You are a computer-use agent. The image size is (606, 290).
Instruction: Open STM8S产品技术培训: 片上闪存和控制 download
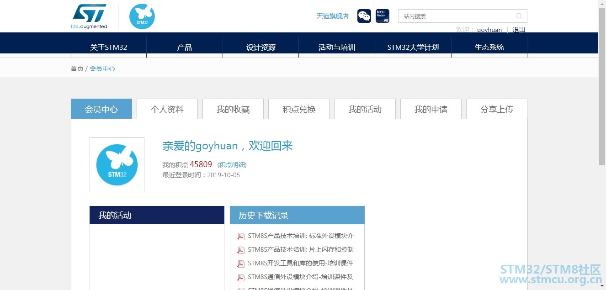pos(301,249)
